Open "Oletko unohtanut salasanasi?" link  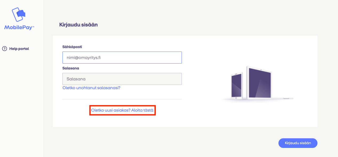click(x=91, y=88)
